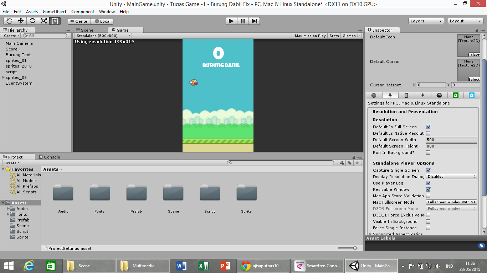Select the Scale tool

pos(43,21)
